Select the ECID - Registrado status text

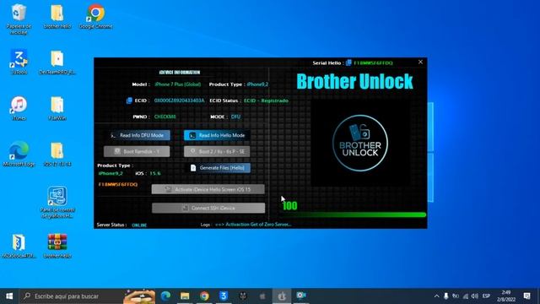(x=266, y=100)
